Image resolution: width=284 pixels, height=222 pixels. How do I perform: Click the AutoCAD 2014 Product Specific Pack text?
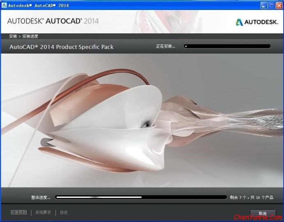click(x=61, y=47)
